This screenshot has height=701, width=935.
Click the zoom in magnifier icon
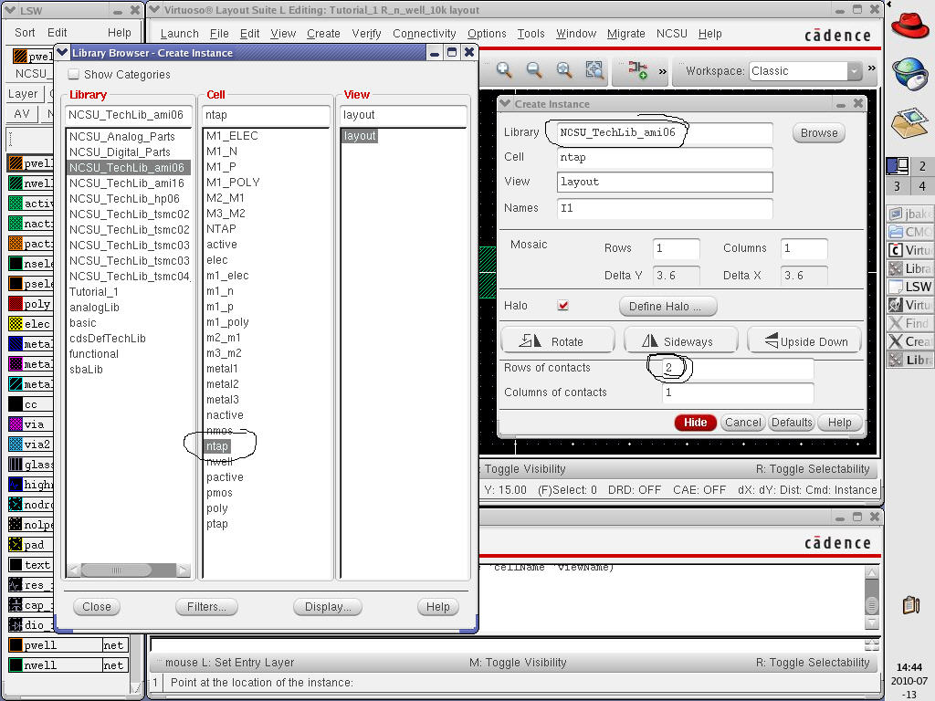click(x=504, y=70)
